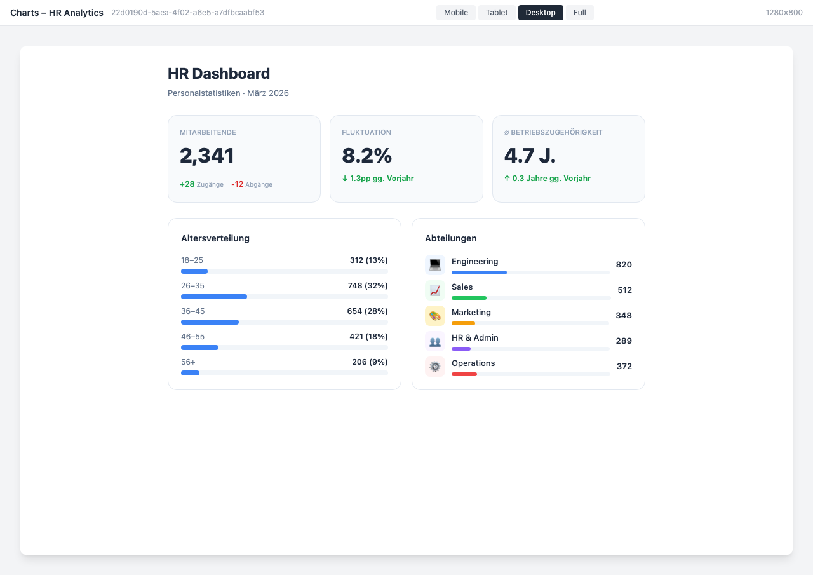Switch to the Tablet viewport tab
The width and height of the screenshot is (813, 575).
tap(497, 13)
